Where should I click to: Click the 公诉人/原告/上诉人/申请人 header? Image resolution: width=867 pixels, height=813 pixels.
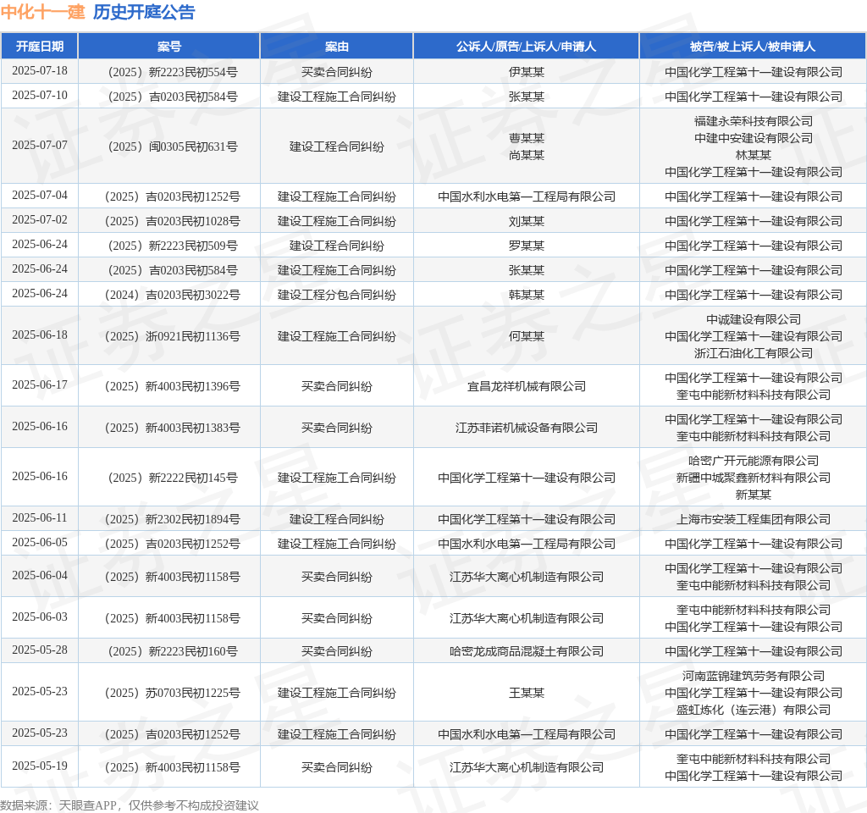click(x=527, y=47)
